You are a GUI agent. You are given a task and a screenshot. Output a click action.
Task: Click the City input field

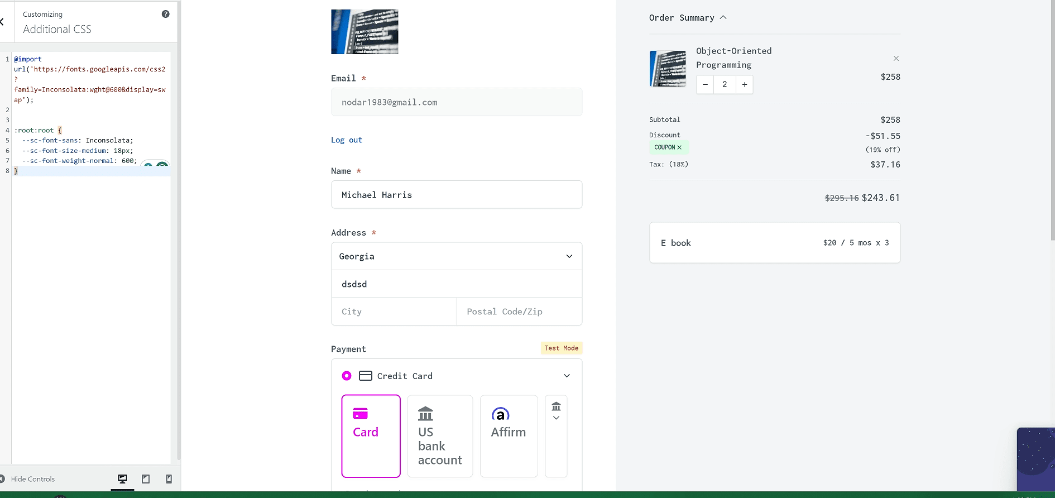click(x=394, y=312)
